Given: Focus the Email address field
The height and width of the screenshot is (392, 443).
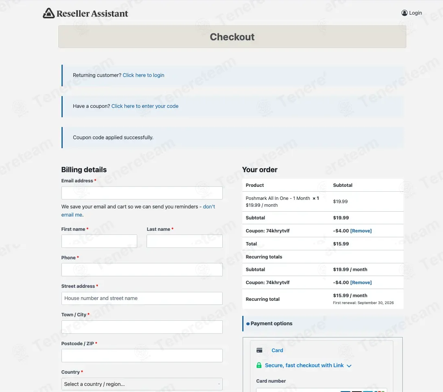Looking at the screenshot, I should (x=142, y=193).
